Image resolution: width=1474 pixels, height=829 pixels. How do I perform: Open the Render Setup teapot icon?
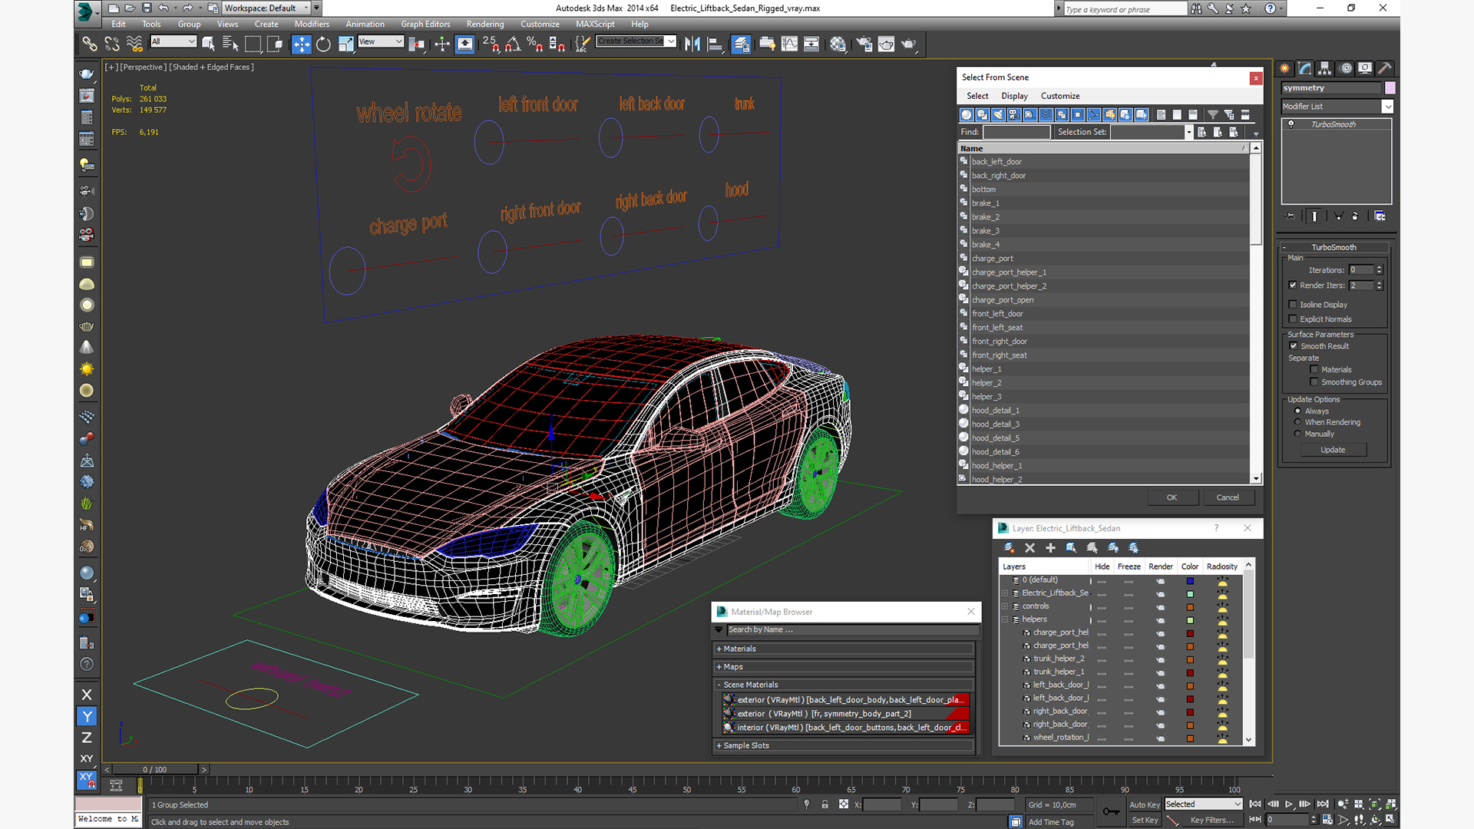864,44
